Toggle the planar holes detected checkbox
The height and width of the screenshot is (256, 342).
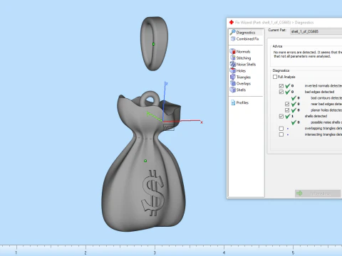tap(287, 110)
